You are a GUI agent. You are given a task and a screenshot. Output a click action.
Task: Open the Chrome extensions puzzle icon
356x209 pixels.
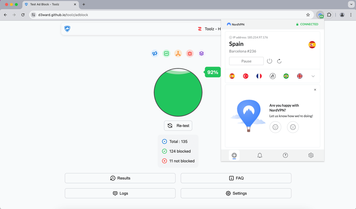tap(329, 15)
